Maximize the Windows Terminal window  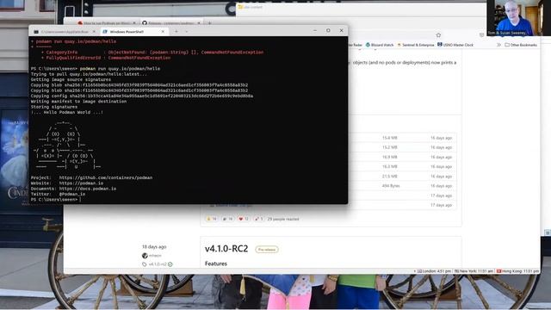(328, 31)
